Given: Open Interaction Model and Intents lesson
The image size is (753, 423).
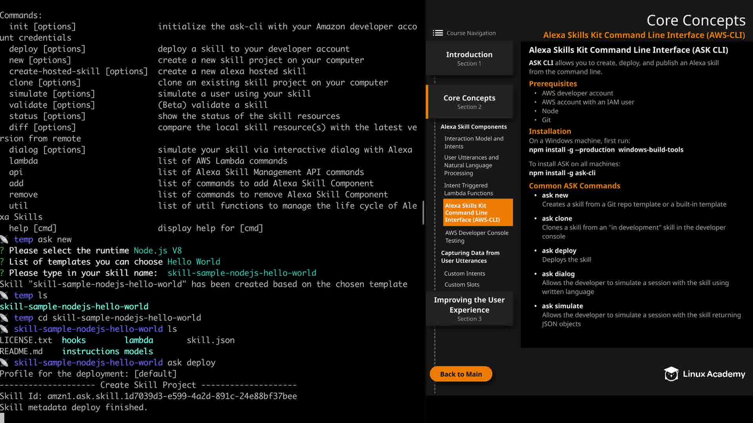Looking at the screenshot, I should coord(473,142).
